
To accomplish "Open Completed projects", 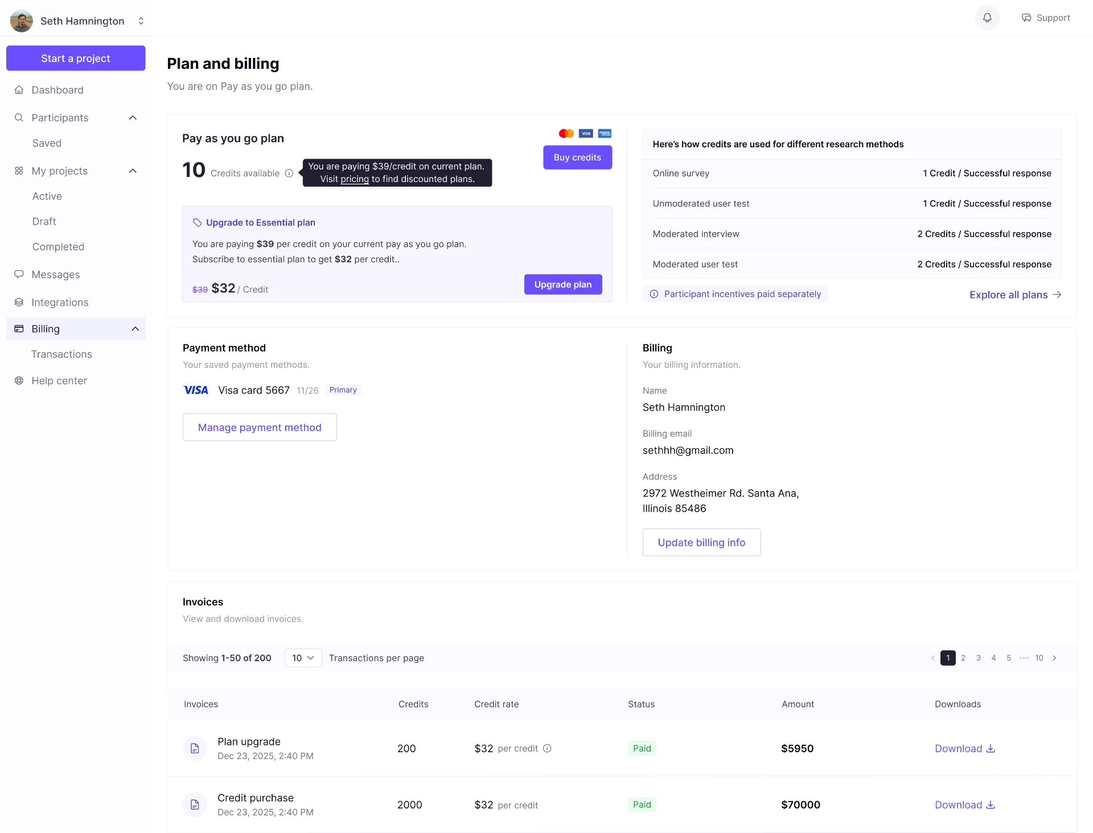I will click(x=58, y=247).
